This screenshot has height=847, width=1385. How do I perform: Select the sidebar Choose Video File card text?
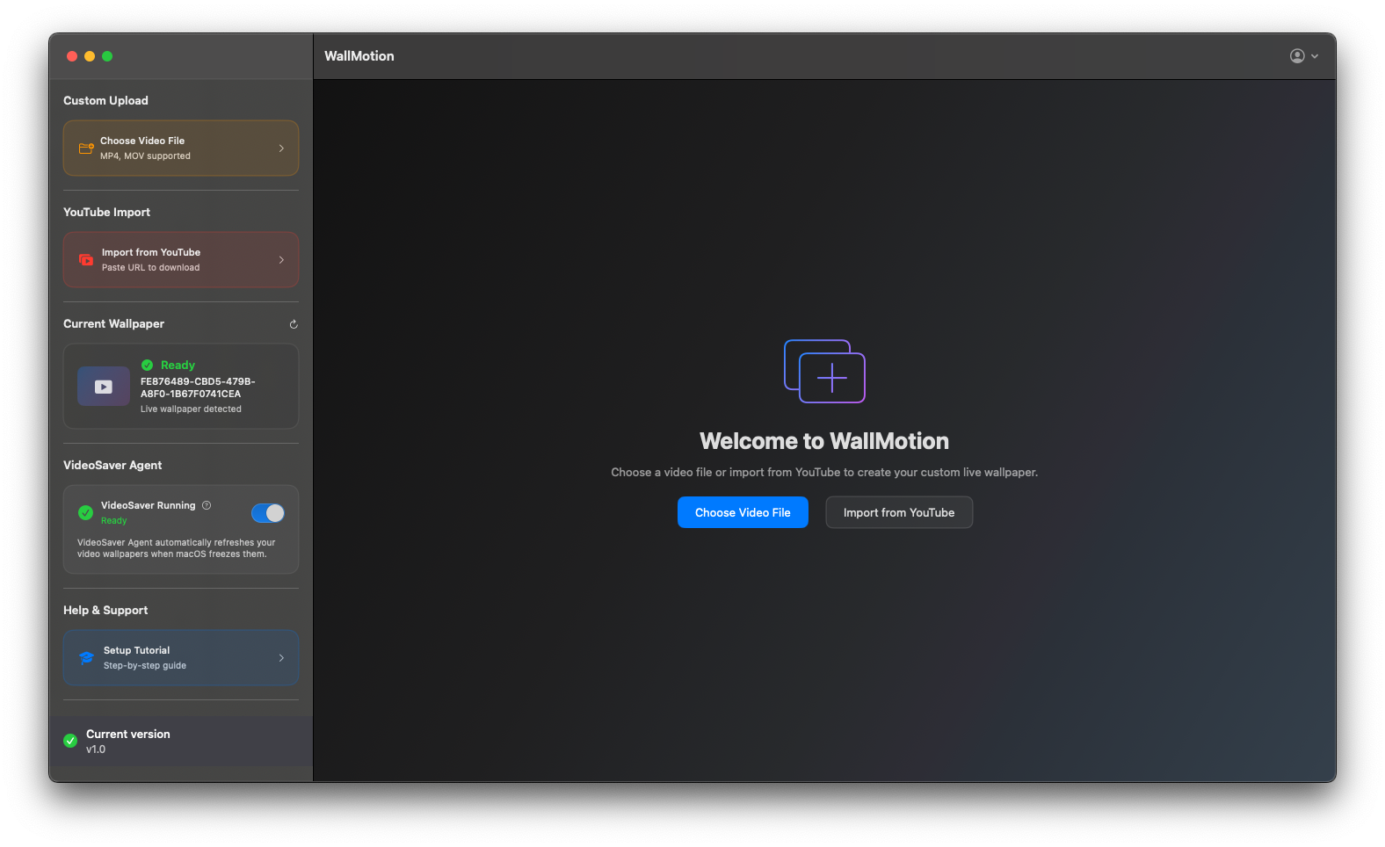pos(142,141)
